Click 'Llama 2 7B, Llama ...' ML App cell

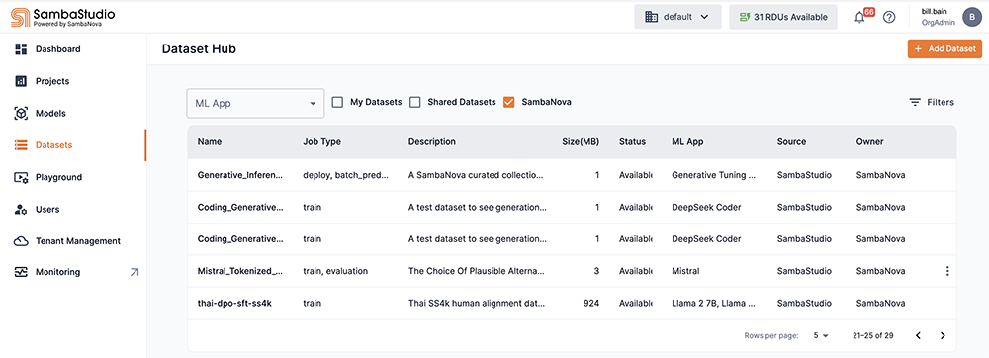(x=714, y=304)
